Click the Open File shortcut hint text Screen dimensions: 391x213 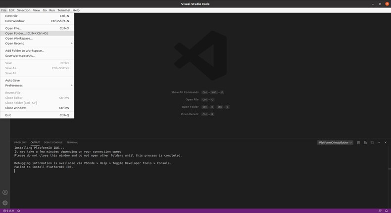[192, 99]
